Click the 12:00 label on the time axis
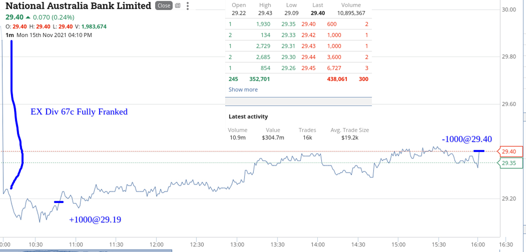The height and width of the screenshot is (252, 526). click(x=156, y=244)
